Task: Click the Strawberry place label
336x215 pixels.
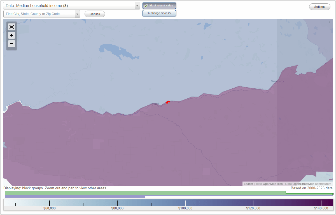Action: pyautogui.click(x=277, y=81)
